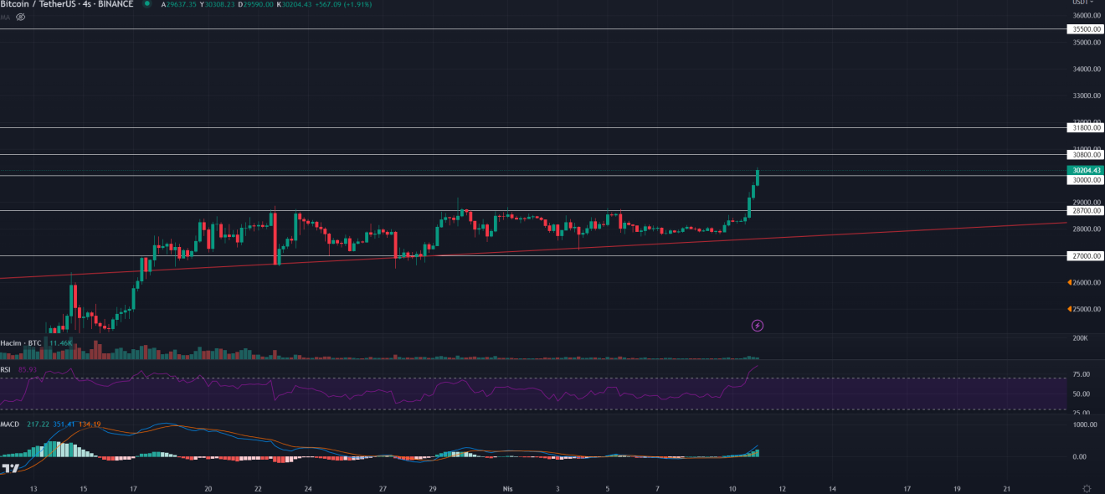The image size is (1105, 494).
Task: Click the 35500.00 horizontal line price label
Action: (x=1086, y=29)
